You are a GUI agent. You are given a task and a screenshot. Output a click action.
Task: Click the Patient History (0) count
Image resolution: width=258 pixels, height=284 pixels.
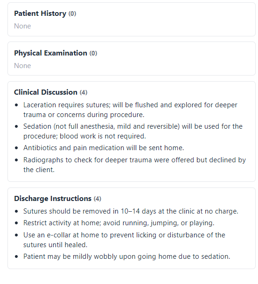click(x=72, y=14)
